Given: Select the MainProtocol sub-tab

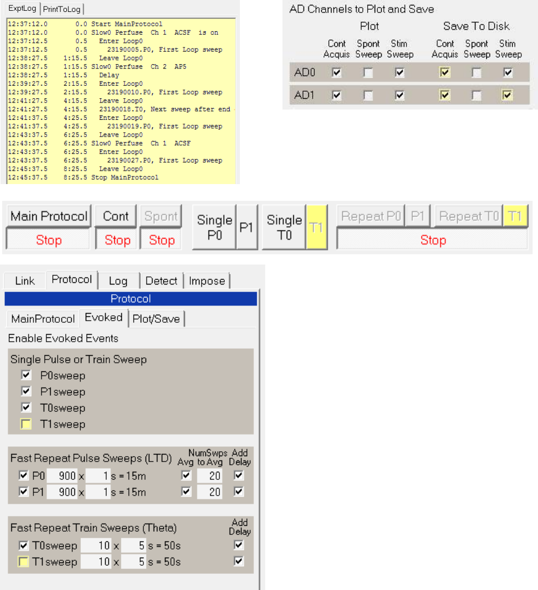Looking at the screenshot, I should (44, 318).
